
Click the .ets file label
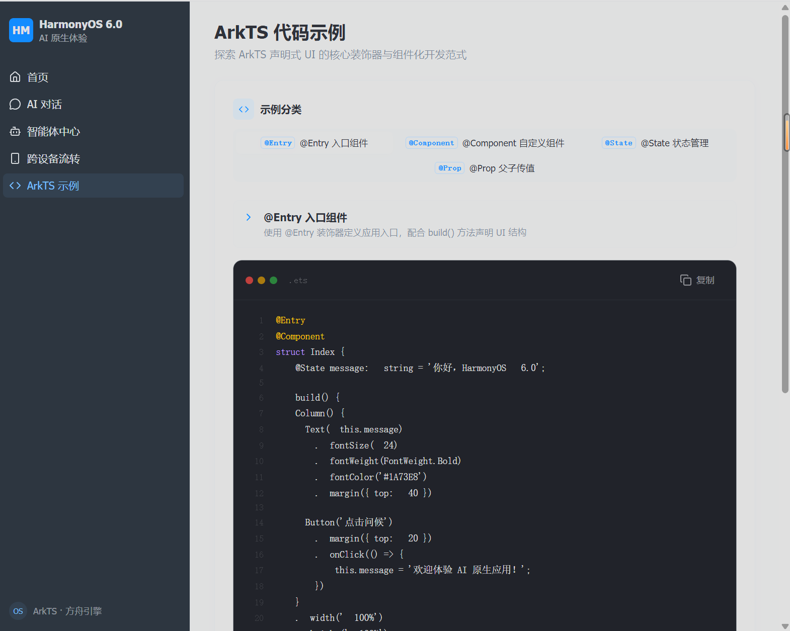(x=298, y=281)
